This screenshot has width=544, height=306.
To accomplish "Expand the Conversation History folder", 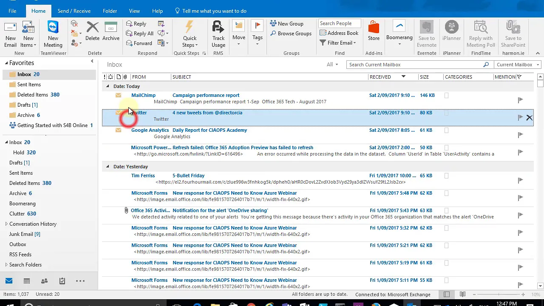I will pos(6,224).
